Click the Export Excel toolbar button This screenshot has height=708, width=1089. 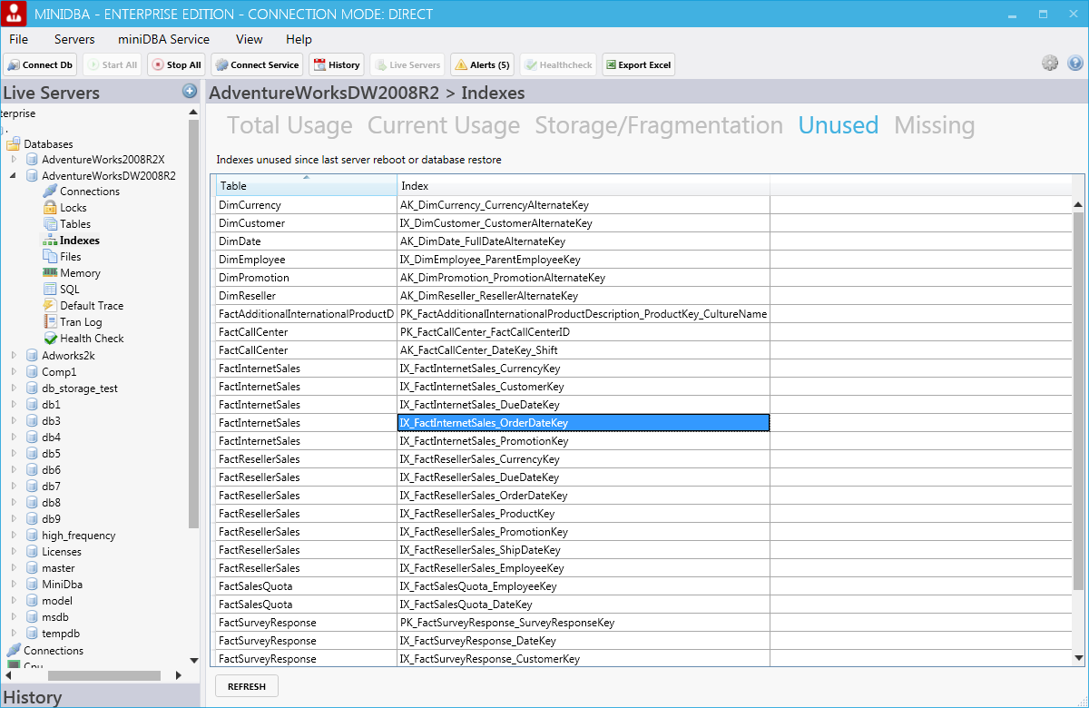pyautogui.click(x=638, y=64)
